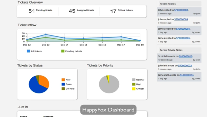This screenshot has height=117, width=207.
Task: Click the 45 Assigned tickets counter
Action: (82, 11)
